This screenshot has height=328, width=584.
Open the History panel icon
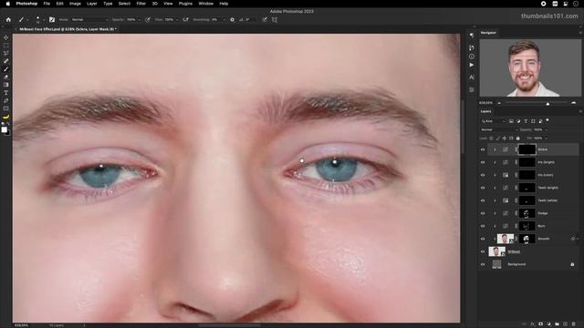472,47
